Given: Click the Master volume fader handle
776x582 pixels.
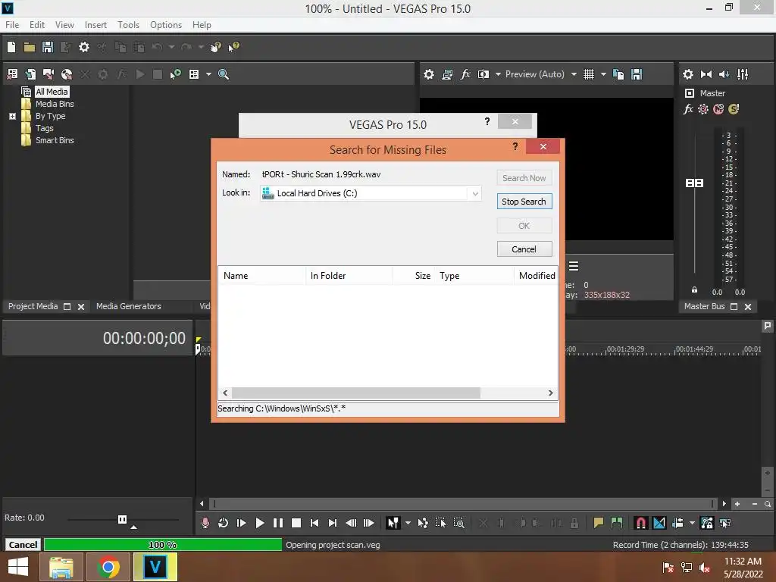Looking at the screenshot, I should (x=694, y=183).
